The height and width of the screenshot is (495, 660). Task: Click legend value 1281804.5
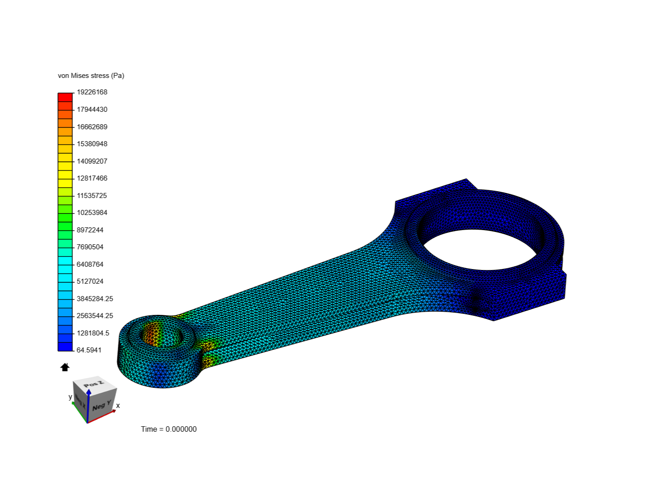tap(93, 333)
